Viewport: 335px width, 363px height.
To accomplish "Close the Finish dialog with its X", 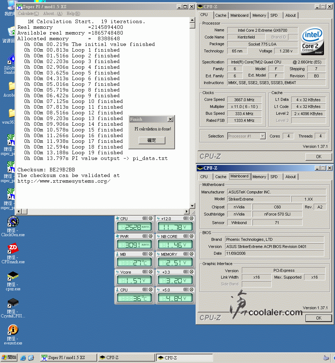I will pyautogui.click(x=170, y=119).
